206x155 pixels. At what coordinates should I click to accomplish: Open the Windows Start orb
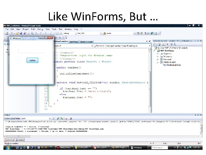pyautogui.click(x=8, y=148)
